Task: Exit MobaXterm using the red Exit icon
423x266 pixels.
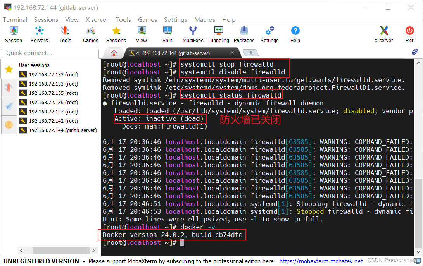Action: pos(409,34)
